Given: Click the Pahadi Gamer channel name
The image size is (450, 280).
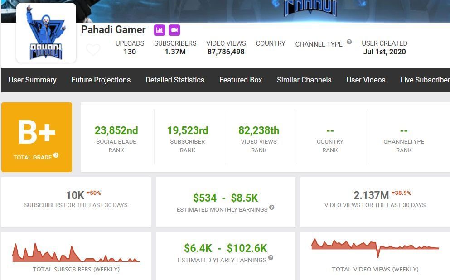Looking at the screenshot, I should point(113,30).
